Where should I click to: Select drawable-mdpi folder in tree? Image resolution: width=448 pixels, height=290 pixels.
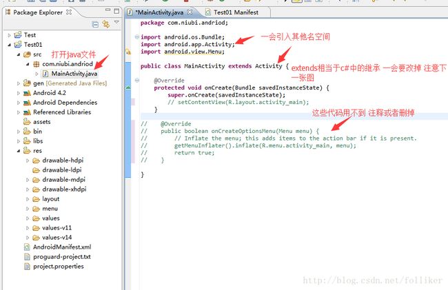(x=63, y=180)
